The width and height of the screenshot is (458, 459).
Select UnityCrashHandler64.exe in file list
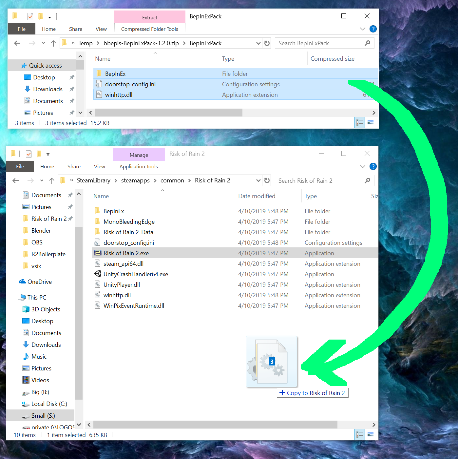pos(136,274)
